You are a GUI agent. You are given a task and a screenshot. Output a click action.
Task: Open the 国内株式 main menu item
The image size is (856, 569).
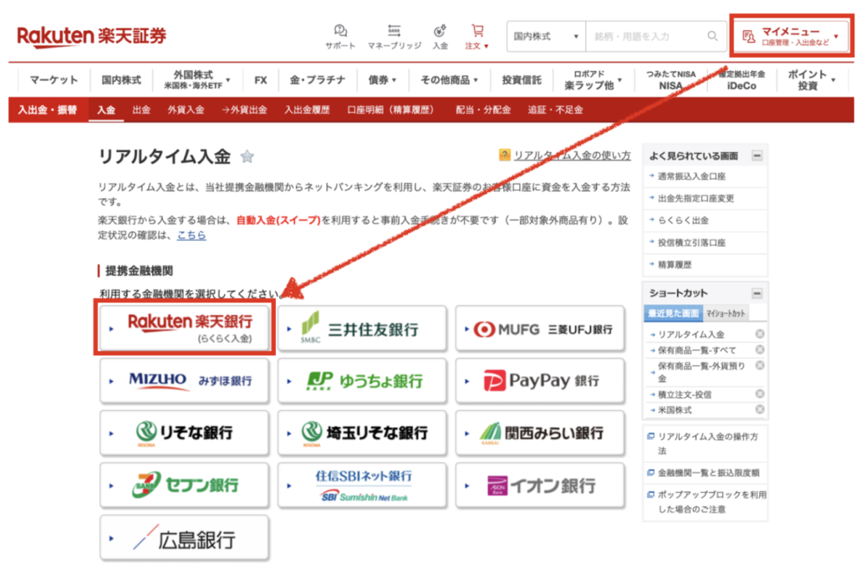coord(121,79)
